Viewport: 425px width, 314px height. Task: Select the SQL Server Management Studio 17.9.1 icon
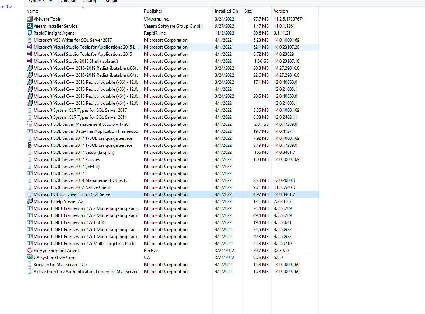pos(30,124)
